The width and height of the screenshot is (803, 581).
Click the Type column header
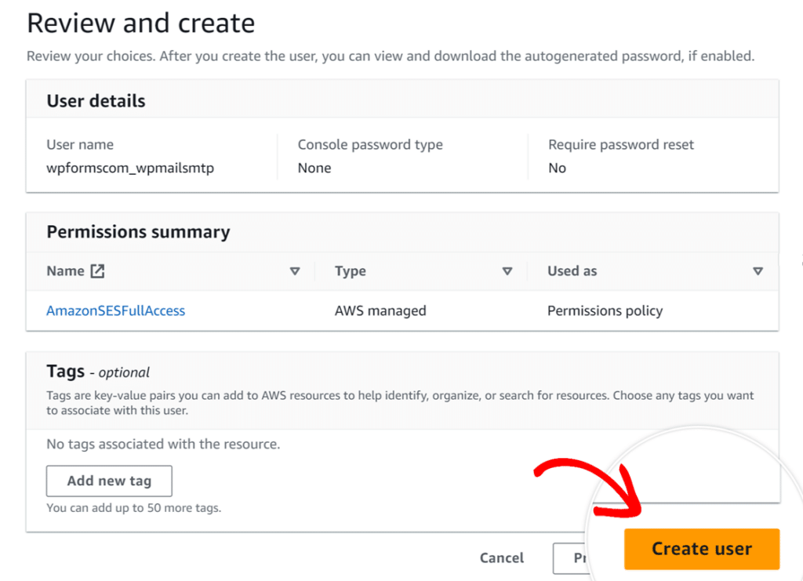(x=350, y=271)
